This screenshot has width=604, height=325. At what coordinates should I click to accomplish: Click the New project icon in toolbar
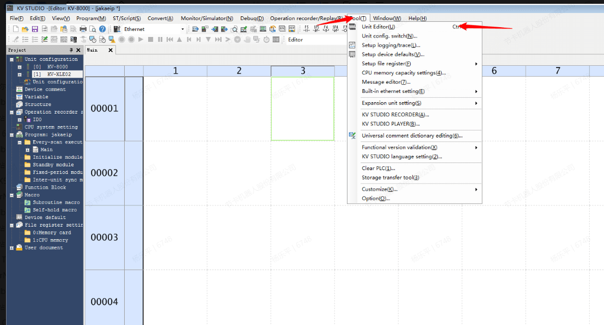pyautogui.click(x=15, y=29)
